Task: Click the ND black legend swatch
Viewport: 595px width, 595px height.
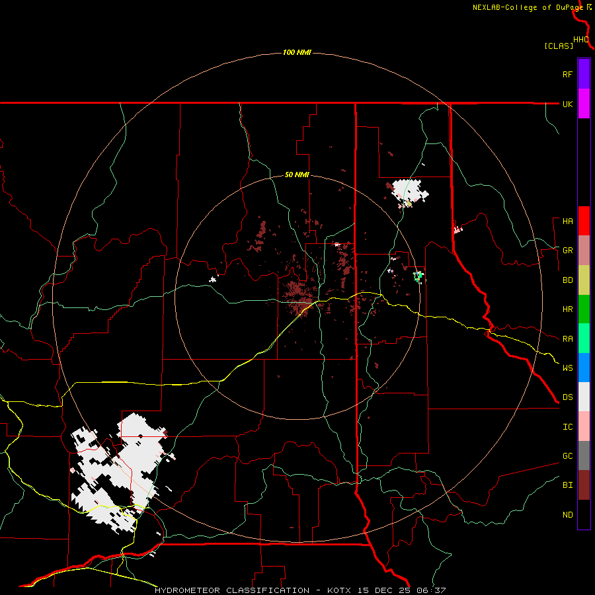Action: point(584,514)
